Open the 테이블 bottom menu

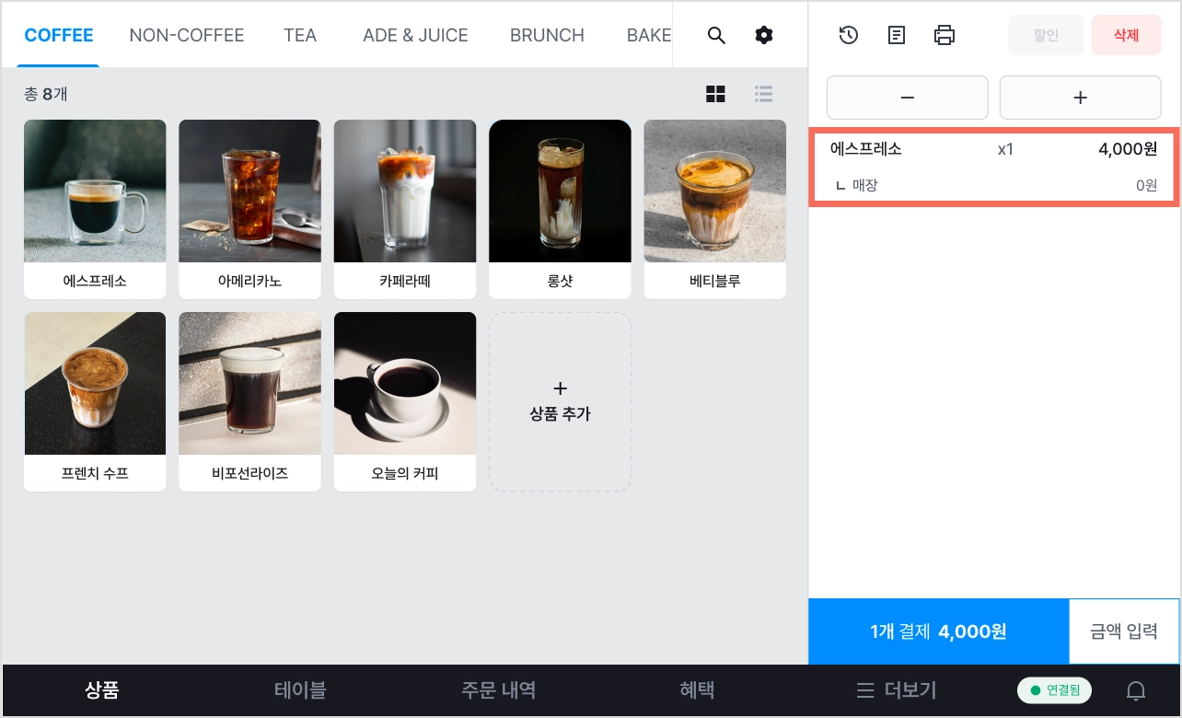click(x=300, y=689)
